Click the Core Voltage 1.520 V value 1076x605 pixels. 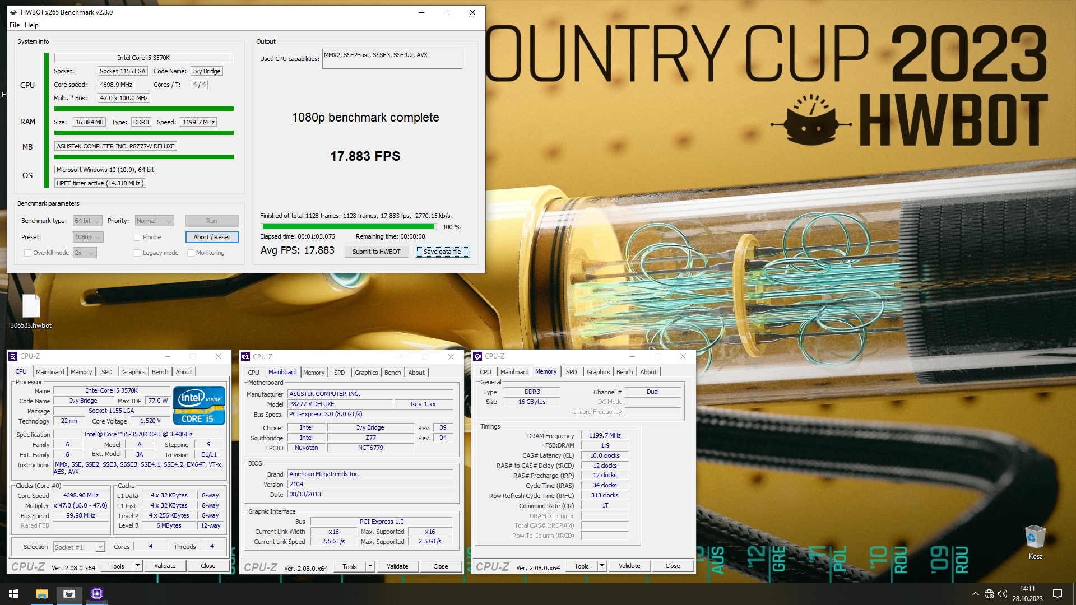150,421
